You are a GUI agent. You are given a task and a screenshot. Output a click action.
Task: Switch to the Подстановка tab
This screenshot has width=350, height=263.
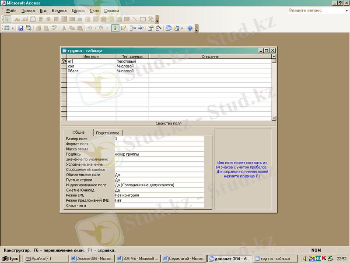pyautogui.click(x=108, y=132)
